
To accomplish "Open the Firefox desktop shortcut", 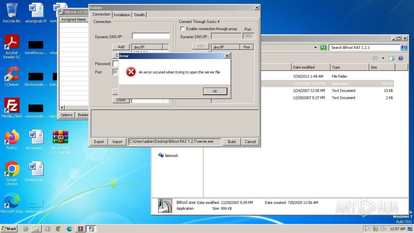I will pos(12,139).
